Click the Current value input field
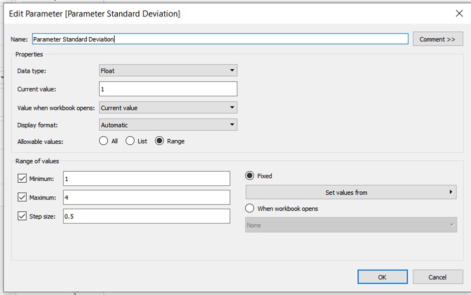This screenshot has height=295, width=471. (x=168, y=89)
